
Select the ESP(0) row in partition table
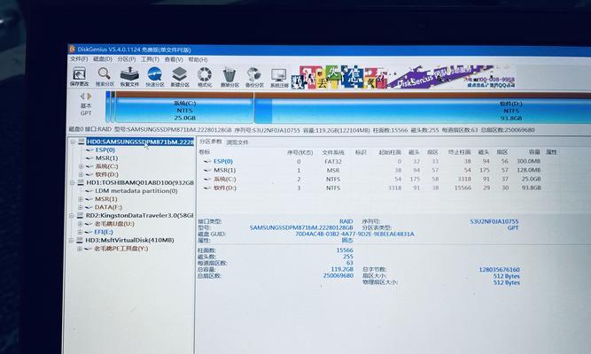[372, 161]
